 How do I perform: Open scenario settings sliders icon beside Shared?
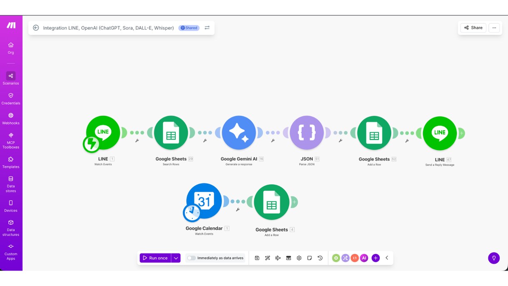[207, 28]
